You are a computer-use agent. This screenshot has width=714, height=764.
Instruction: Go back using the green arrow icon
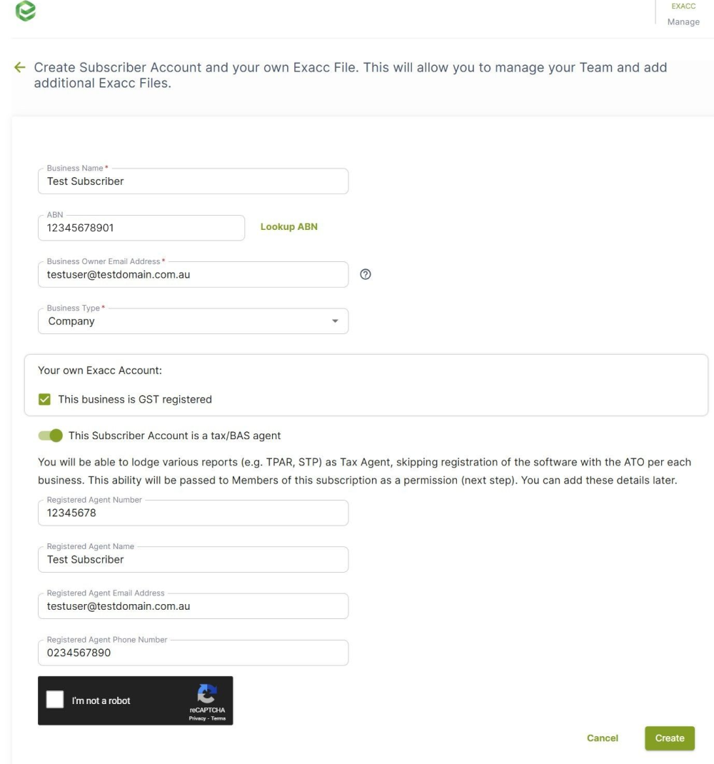20,67
